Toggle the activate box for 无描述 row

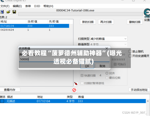(2, 101)
